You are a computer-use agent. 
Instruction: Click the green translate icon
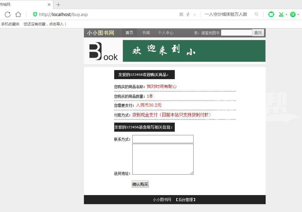pyautogui.click(x=293, y=14)
